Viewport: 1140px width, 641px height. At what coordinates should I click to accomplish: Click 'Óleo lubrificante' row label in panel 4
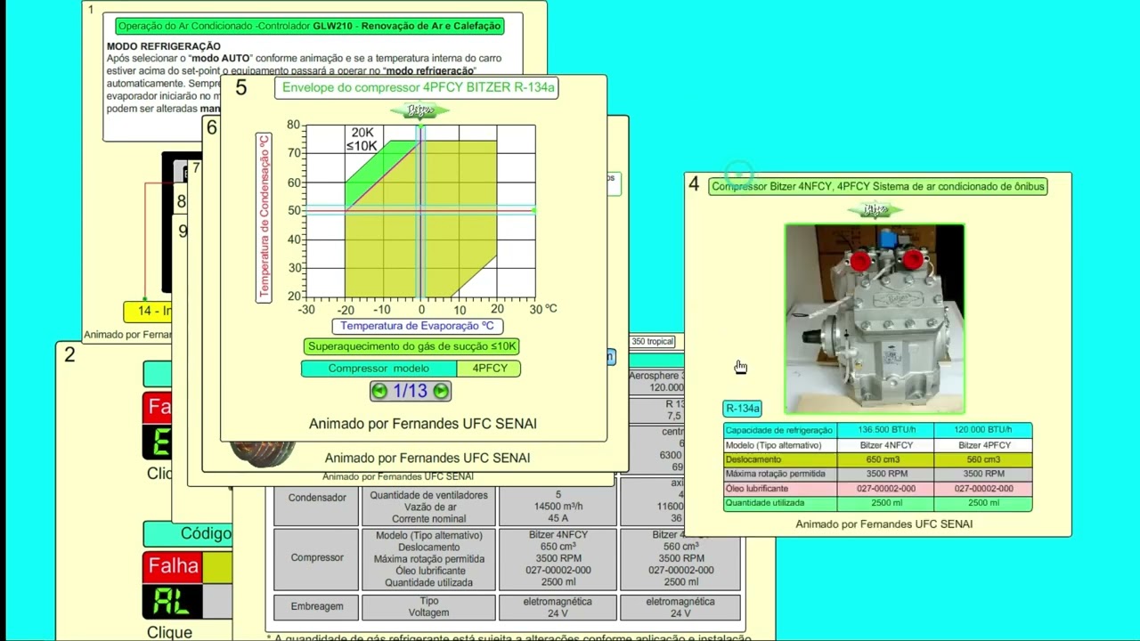(x=780, y=489)
